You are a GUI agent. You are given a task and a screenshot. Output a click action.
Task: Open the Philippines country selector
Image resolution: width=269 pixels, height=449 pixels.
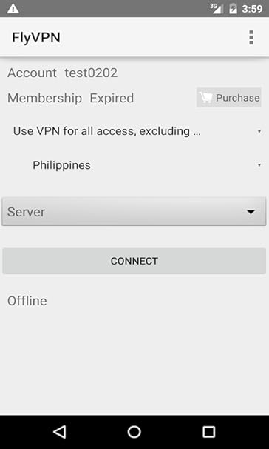click(x=134, y=165)
